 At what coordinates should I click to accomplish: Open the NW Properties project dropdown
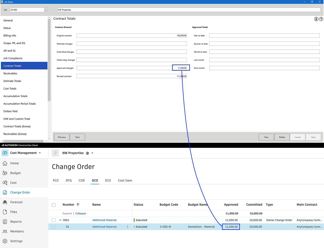point(92,153)
